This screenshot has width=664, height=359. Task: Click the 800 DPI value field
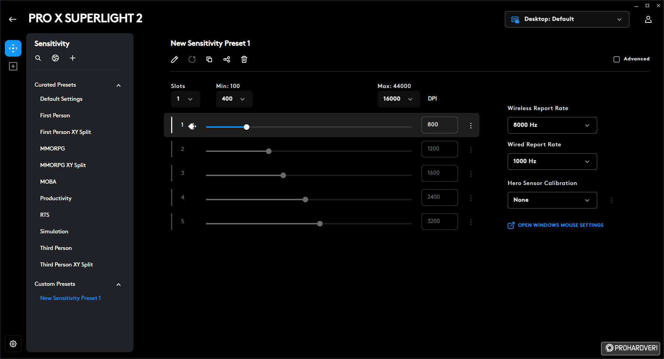440,125
